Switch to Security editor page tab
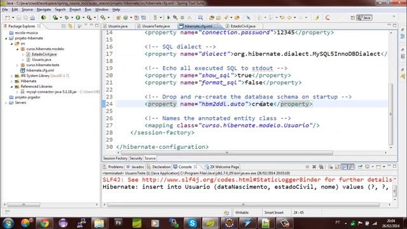407x229 pixels. click(x=135, y=158)
